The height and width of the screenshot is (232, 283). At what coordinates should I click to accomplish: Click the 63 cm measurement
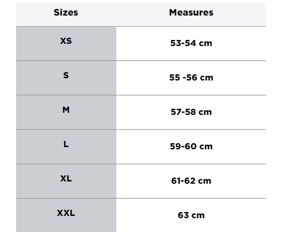(191, 215)
